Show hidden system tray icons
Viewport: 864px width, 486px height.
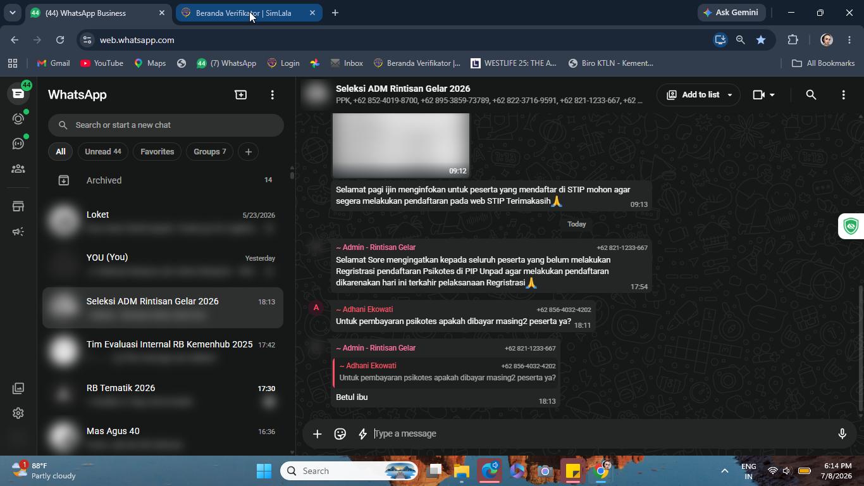(725, 471)
